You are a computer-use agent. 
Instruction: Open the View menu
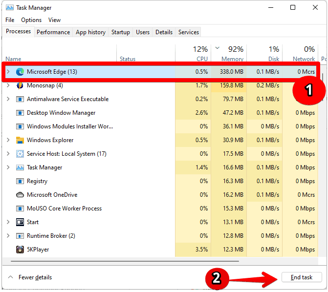click(54, 20)
